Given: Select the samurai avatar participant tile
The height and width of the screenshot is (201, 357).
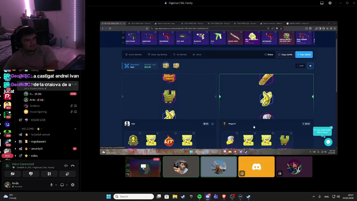Looking at the screenshot, I should (219, 167).
